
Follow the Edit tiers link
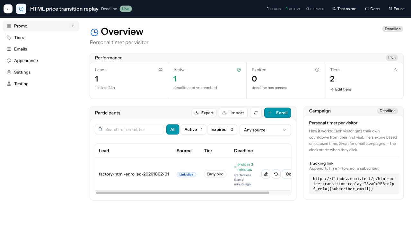click(341, 89)
